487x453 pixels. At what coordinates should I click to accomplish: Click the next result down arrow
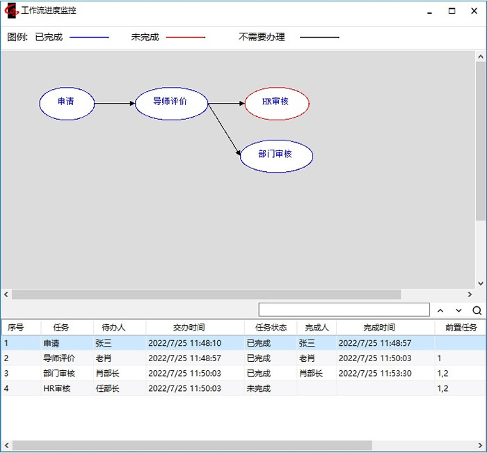coord(458,310)
